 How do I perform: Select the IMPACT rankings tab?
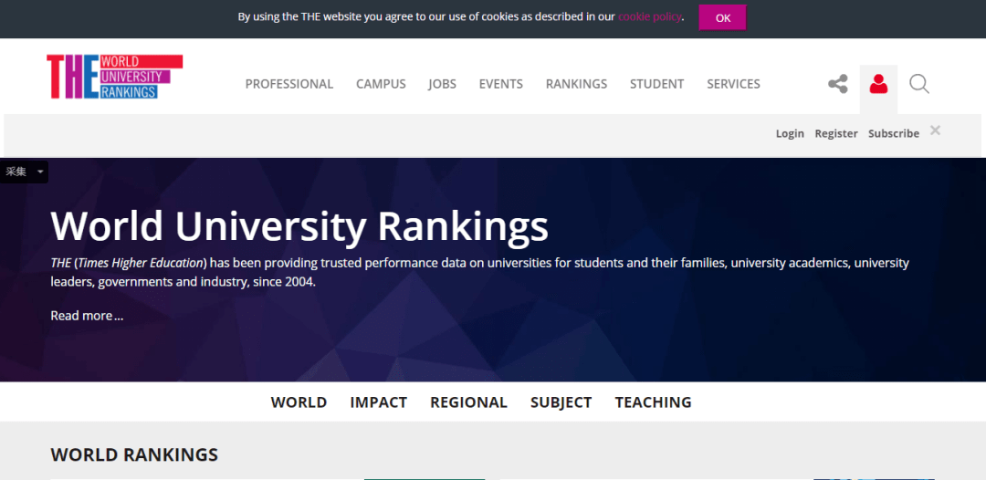pyautogui.click(x=379, y=402)
